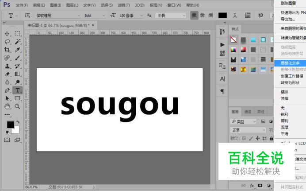This screenshot has width=306, height=191.
Task: Select the Gradient tool
Action: [17, 74]
